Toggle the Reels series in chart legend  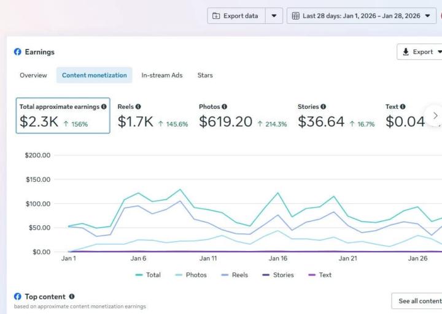pos(233,275)
